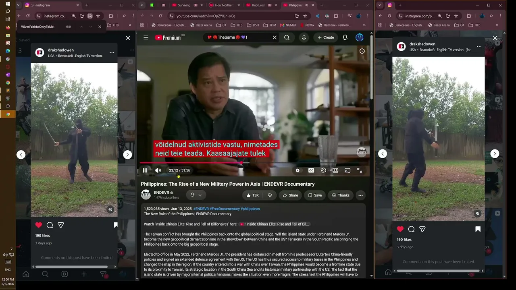Image resolution: width=516 pixels, height=290 pixels.
Task: Enter fullscreen in YouTube player
Action: pyautogui.click(x=360, y=170)
